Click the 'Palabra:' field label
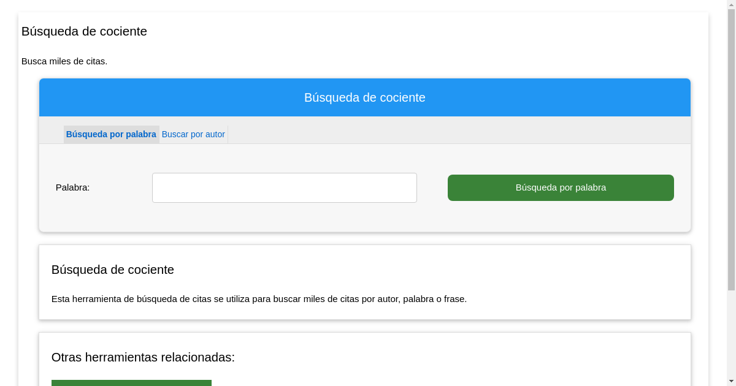736x386 pixels. (72, 187)
